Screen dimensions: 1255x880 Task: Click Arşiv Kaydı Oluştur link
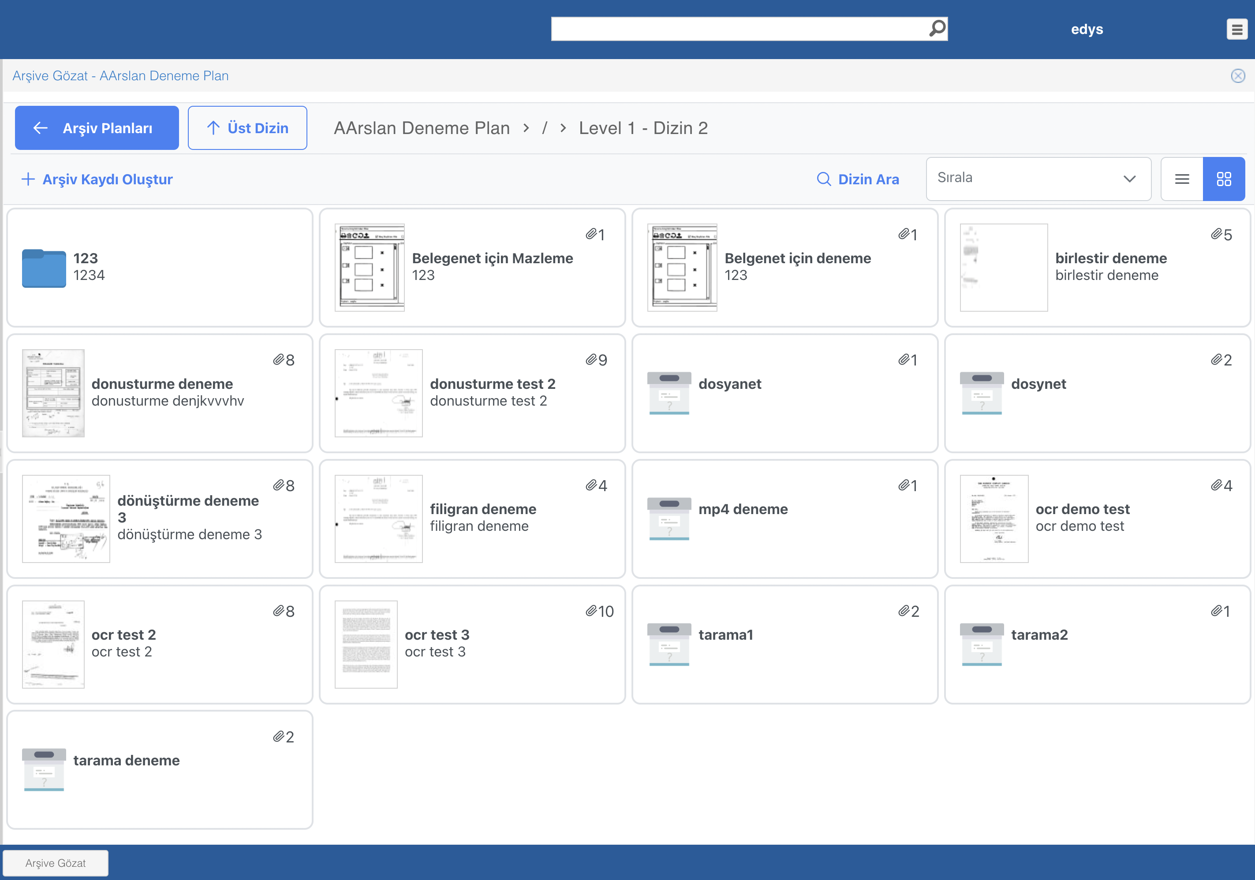pyautogui.click(x=97, y=179)
